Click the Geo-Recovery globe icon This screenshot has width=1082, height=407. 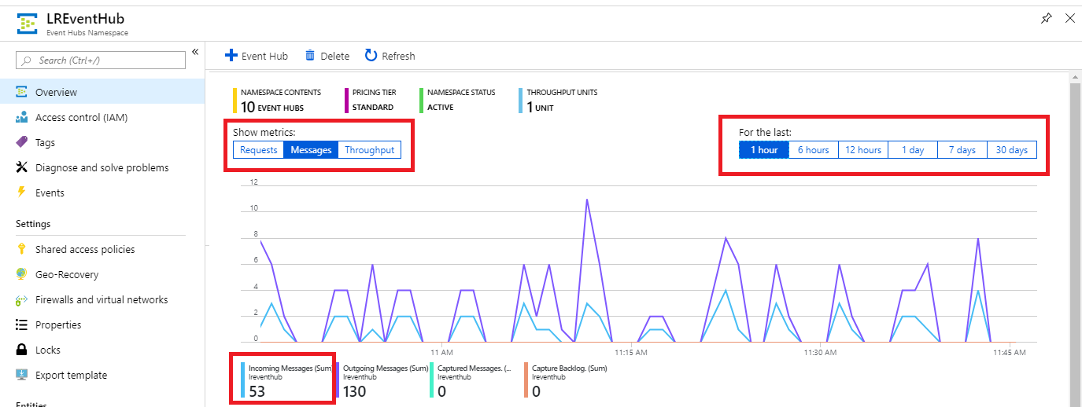[x=21, y=275]
